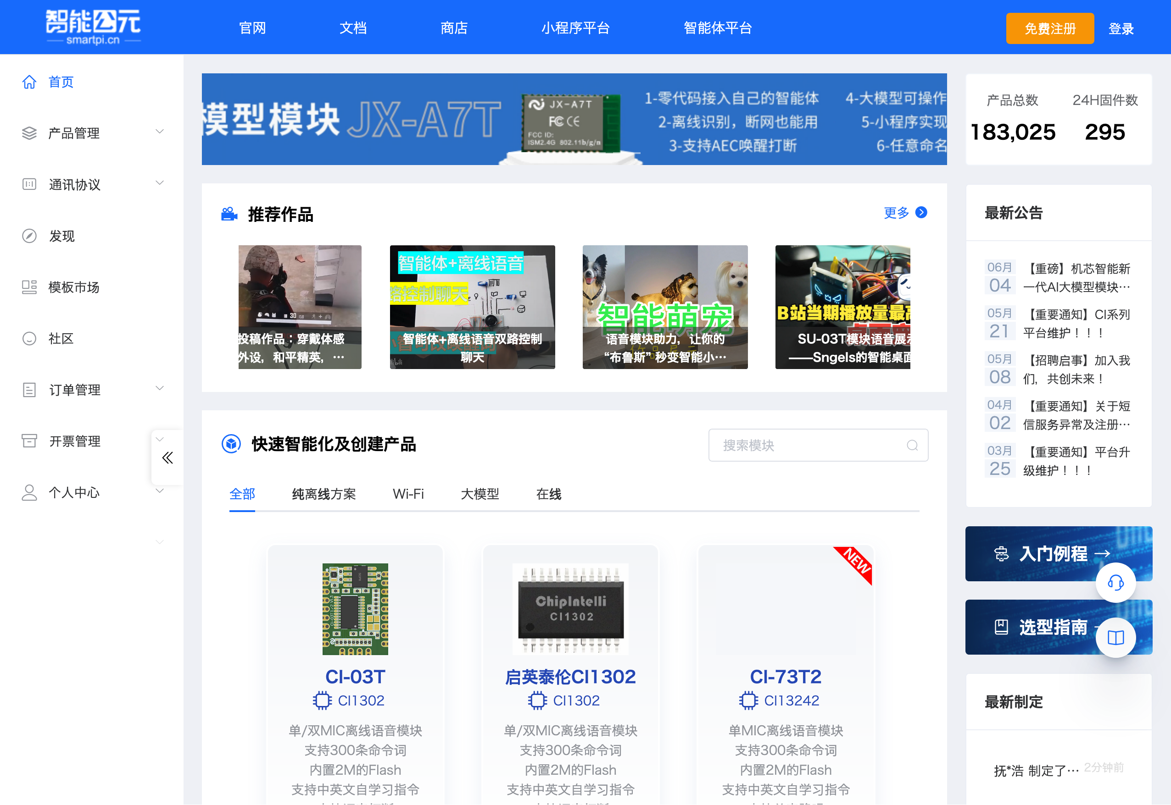
Task: Click the 搜索模块 search field
Action: 818,446
